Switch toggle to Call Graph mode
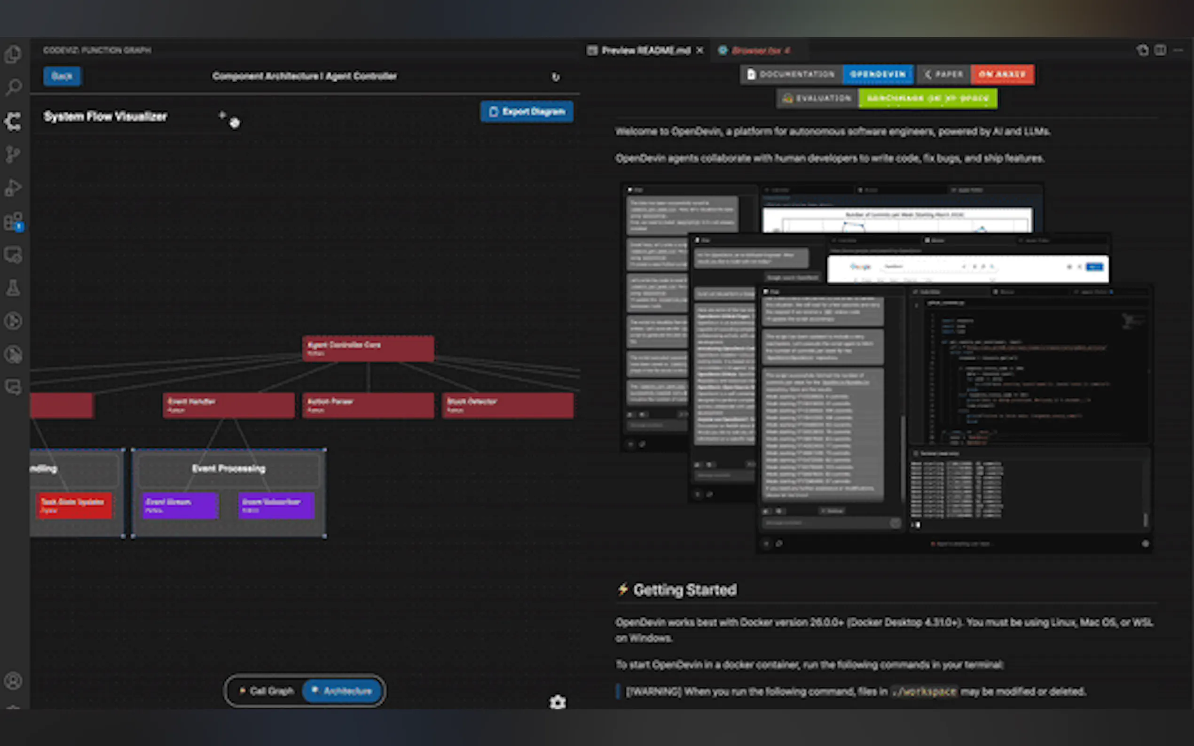The width and height of the screenshot is (1194, 746). click(267, 691)
